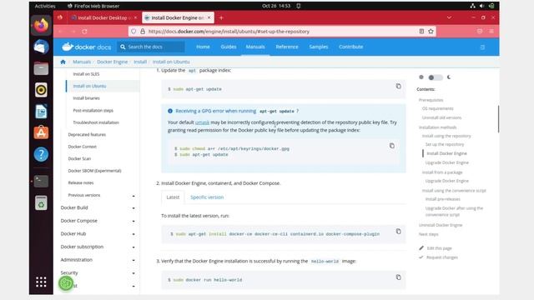Open Activities overview
534x300 pixels.
[45, 6]
